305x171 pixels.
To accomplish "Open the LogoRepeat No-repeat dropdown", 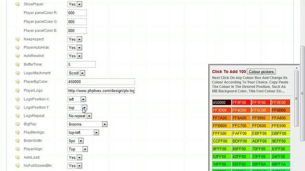I will coord(80,116).
